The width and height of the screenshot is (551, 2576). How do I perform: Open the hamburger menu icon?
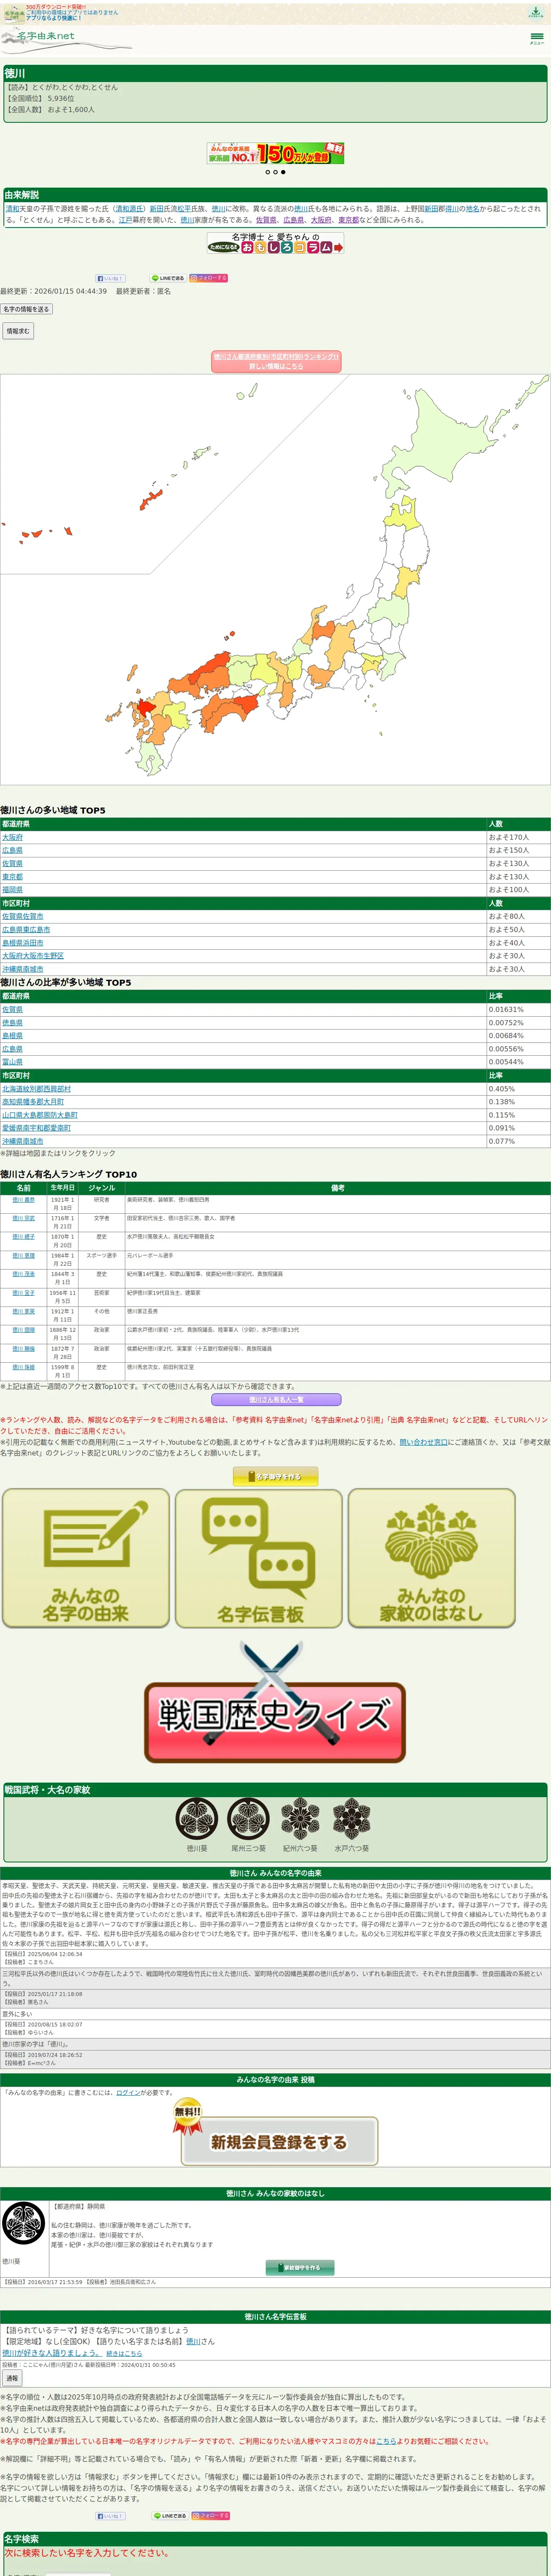pyautogui.click(x=537, y=38)
